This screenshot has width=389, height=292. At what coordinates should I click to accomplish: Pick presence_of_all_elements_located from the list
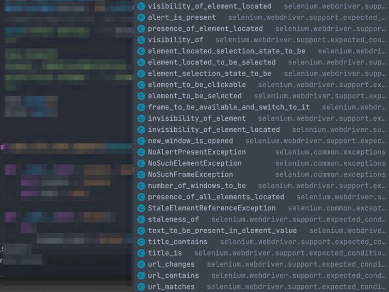coord(216,197)
